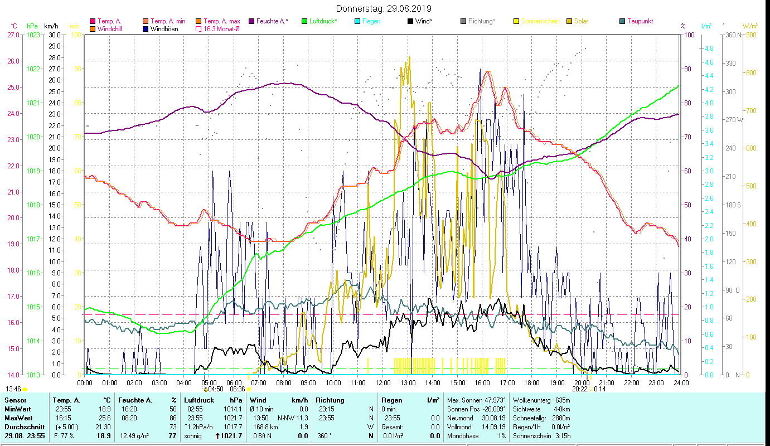The height and width of the screenshot is (446, 770).
Task: Click the '12.49 g/m²' absolute humidity value
Action: tap(135, 436)
